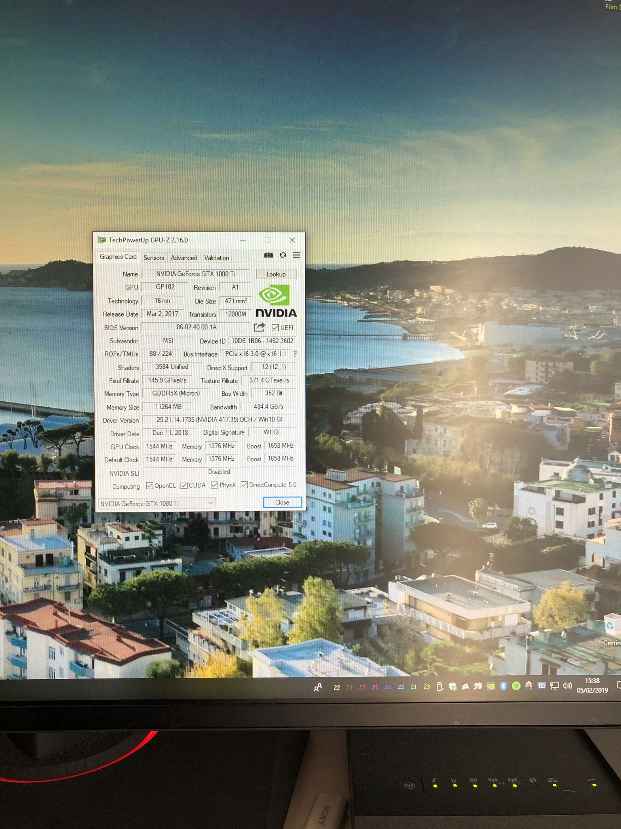Screen dimensions: 621x829
Task: Click the ROPs/TMUs value 88 / 224
Action: (x=161, y=353)
